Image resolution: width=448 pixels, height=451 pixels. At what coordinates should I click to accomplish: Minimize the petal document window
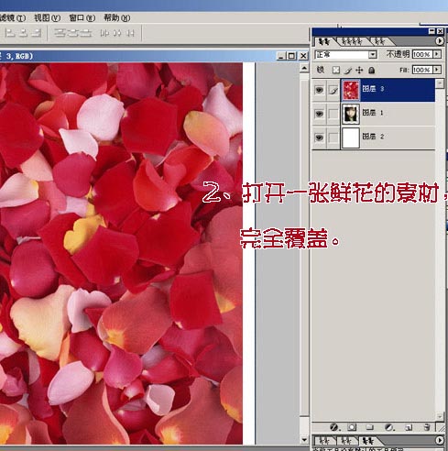coord(281,56)
